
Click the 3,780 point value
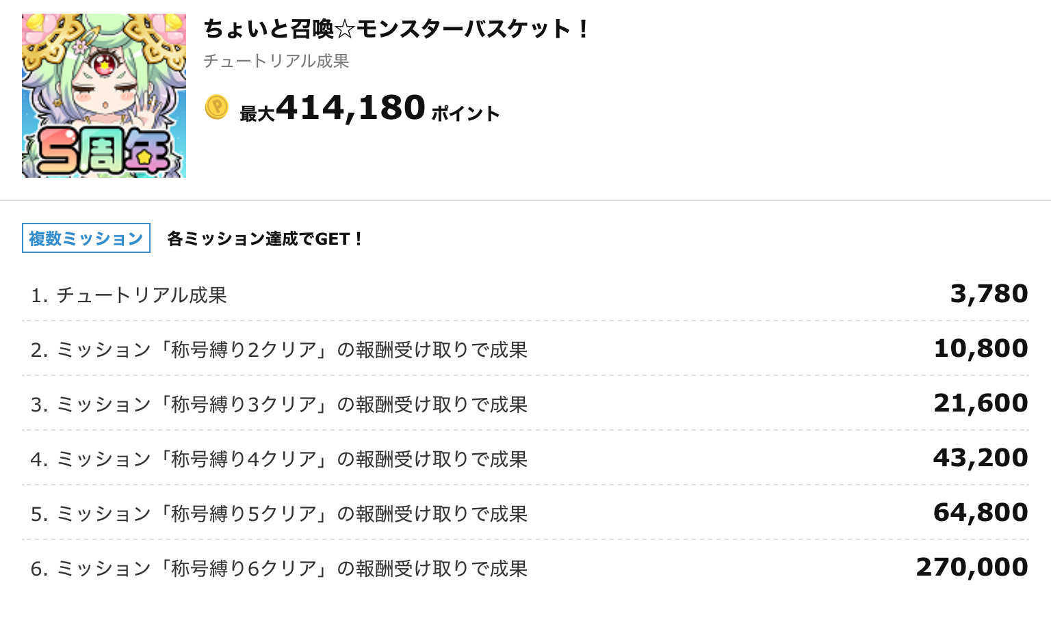coord(989,294)
